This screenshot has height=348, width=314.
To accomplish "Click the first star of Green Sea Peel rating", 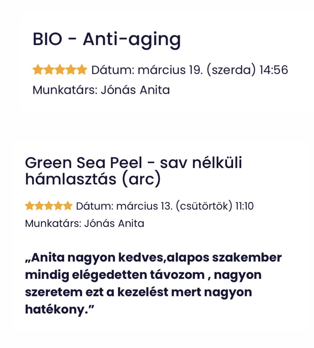I will (x=30, y=206).
